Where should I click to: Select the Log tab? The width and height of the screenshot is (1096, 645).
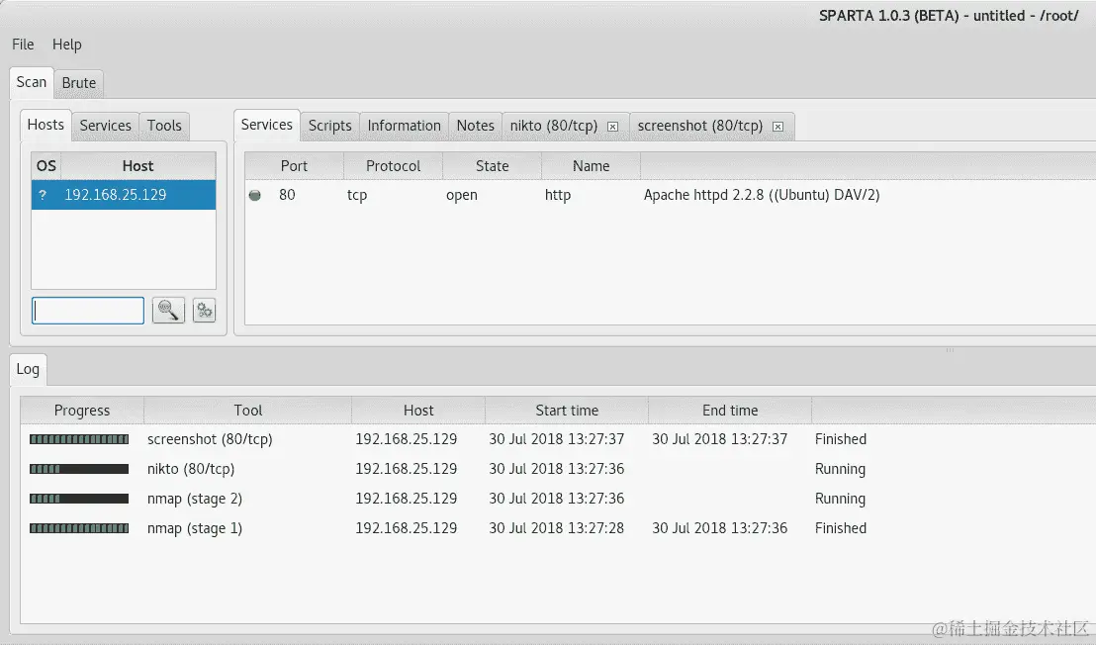pos(28,370)
